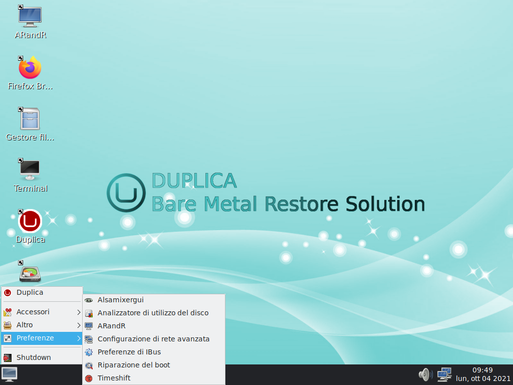This screenshot has width=513, height=385.
Task: Click the disk utility desktop icon
Action: click(x=30, y=274)
